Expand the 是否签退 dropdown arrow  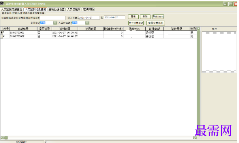55,23
